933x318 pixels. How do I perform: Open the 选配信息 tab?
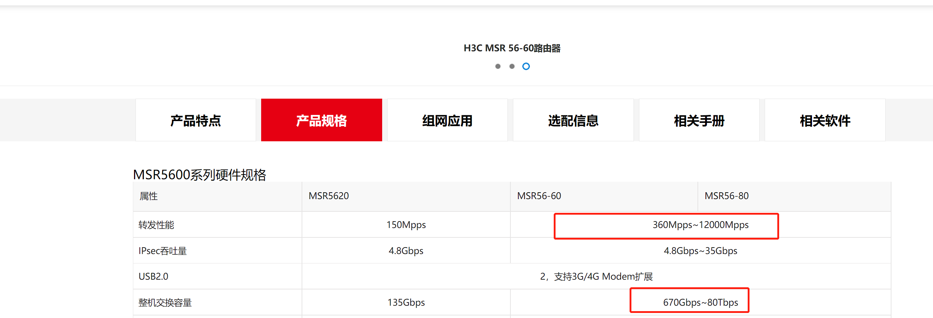coord(573,120)
